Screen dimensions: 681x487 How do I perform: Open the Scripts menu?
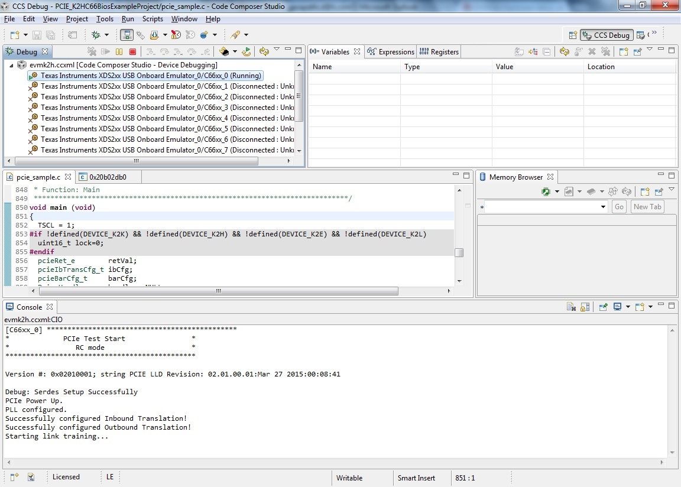[x=153, y=19]
